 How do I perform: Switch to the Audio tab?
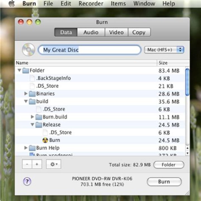pyautogui.click(x=91, y=32)
